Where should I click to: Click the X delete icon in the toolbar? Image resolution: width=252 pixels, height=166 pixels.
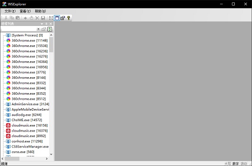(x=37, y=18)
